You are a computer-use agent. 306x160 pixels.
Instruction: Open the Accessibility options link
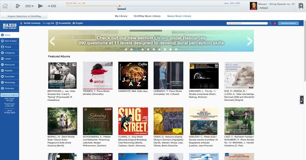(63, 23)
